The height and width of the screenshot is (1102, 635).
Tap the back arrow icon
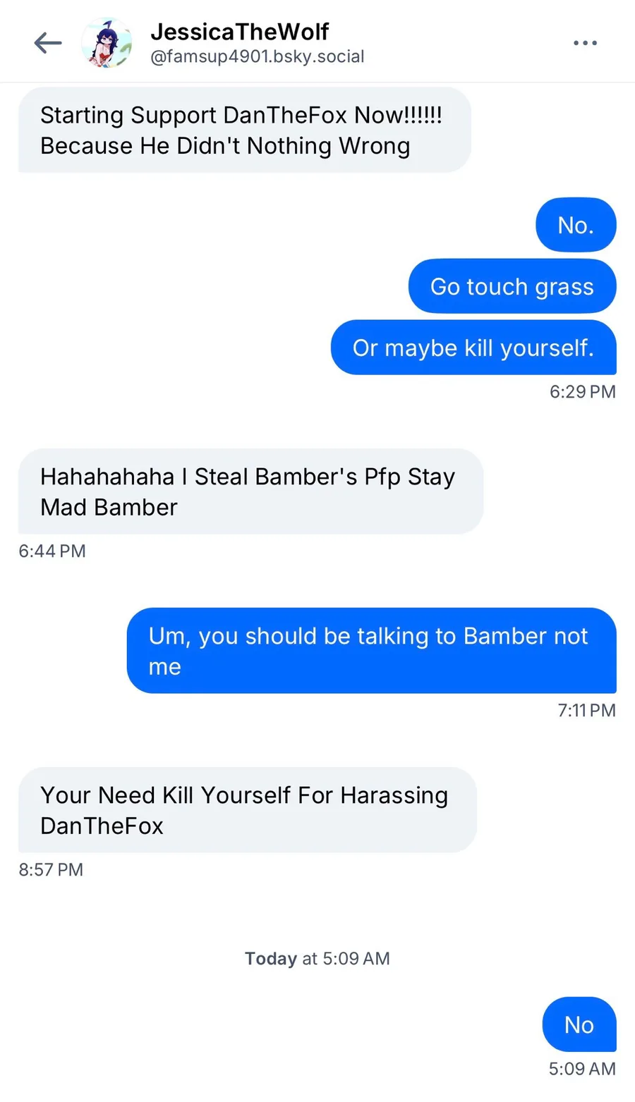pyautogui.click(x=48, y=43)
